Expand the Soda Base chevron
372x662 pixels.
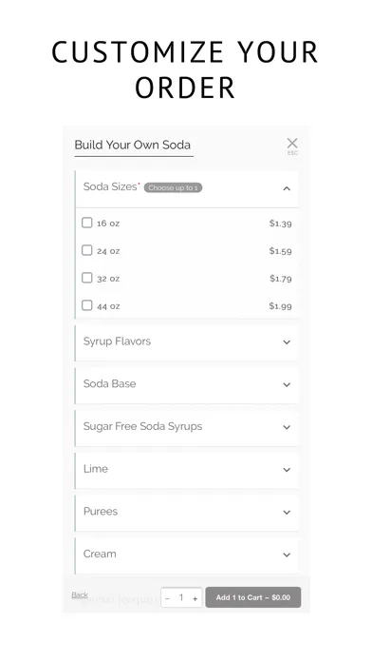click(287, 385)
